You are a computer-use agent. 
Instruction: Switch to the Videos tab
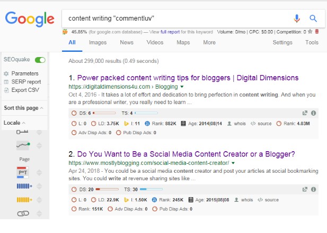point(155,42)
